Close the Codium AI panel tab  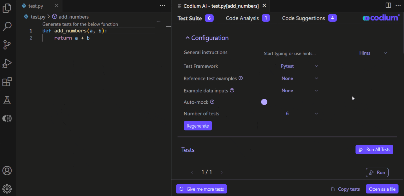tap(264, 6)
